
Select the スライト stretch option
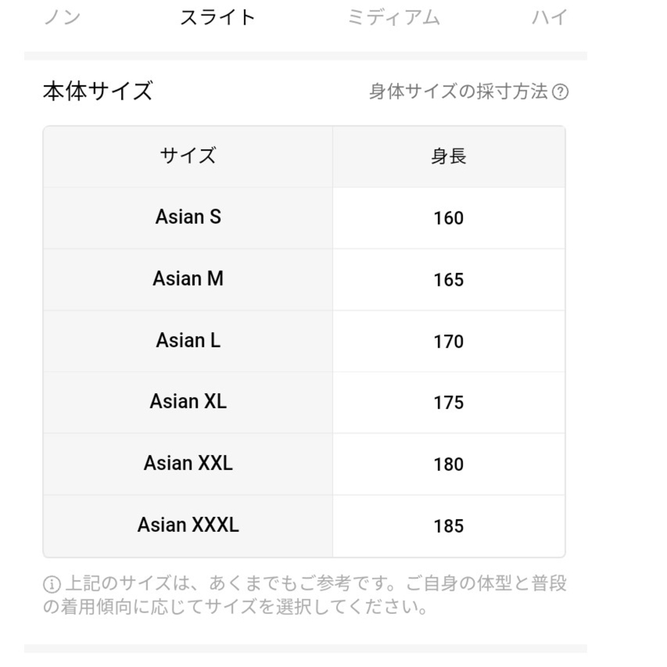point(217,18)
